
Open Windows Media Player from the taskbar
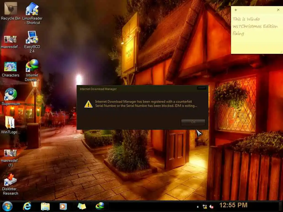click(x=63, y=206)
